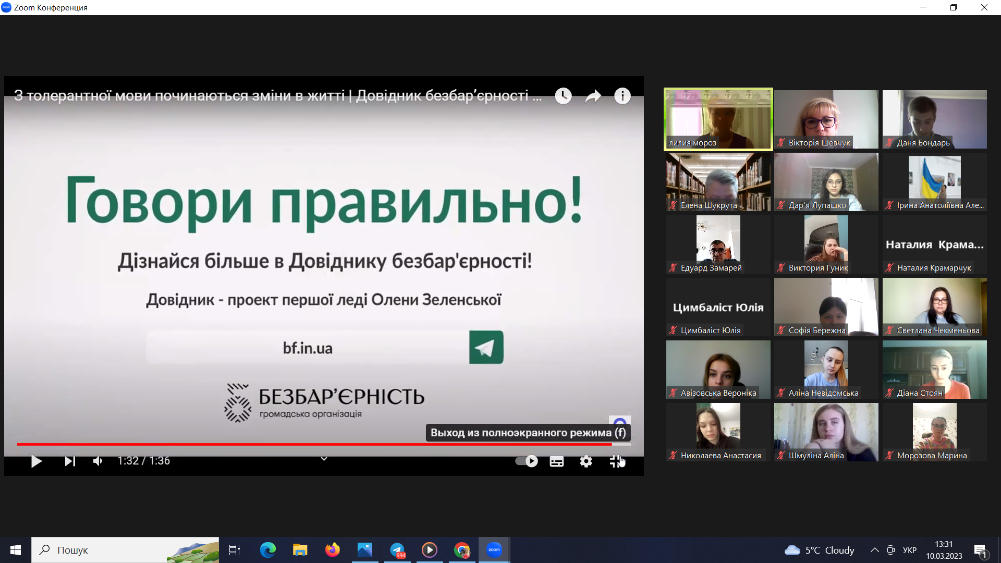Select Елена Шукрута participant video
Image resolution: width=1001 pixels, height=563 pixels.
(x=718, y=182)
